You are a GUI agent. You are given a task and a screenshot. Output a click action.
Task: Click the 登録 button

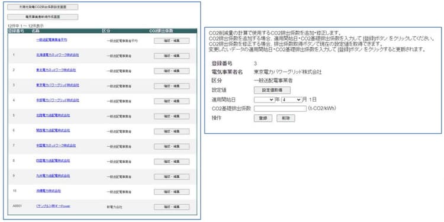pos(263,118)
